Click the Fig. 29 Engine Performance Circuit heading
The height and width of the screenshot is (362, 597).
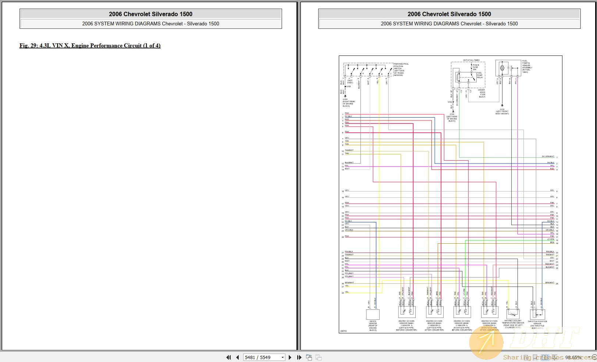click(x=90, y=46)
